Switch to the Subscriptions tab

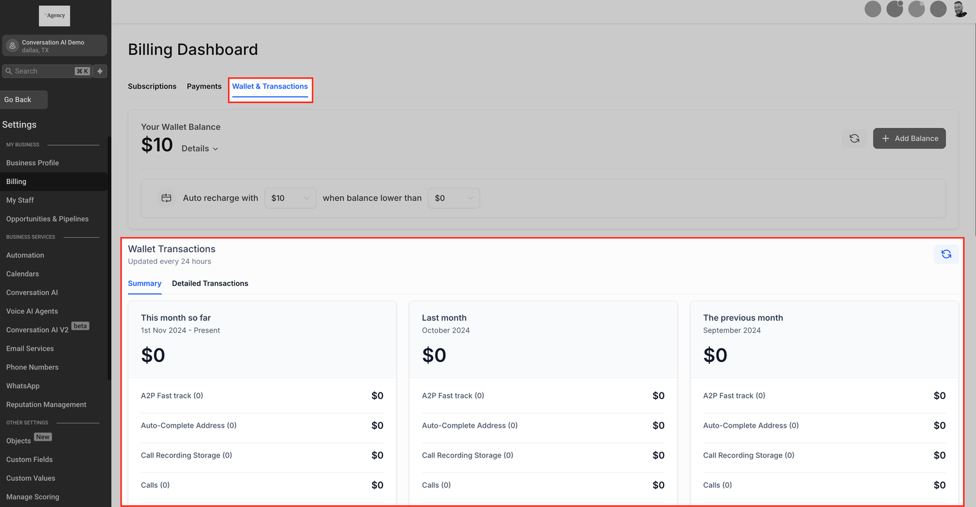tap(152, 87)
